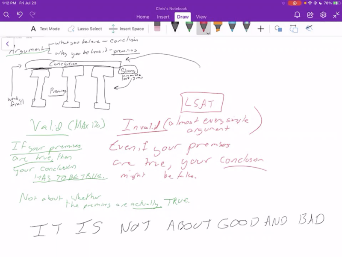This screenshot has width=342, height=257.
Task: Undo the last stroke
Action: click(x=19, y=15)
